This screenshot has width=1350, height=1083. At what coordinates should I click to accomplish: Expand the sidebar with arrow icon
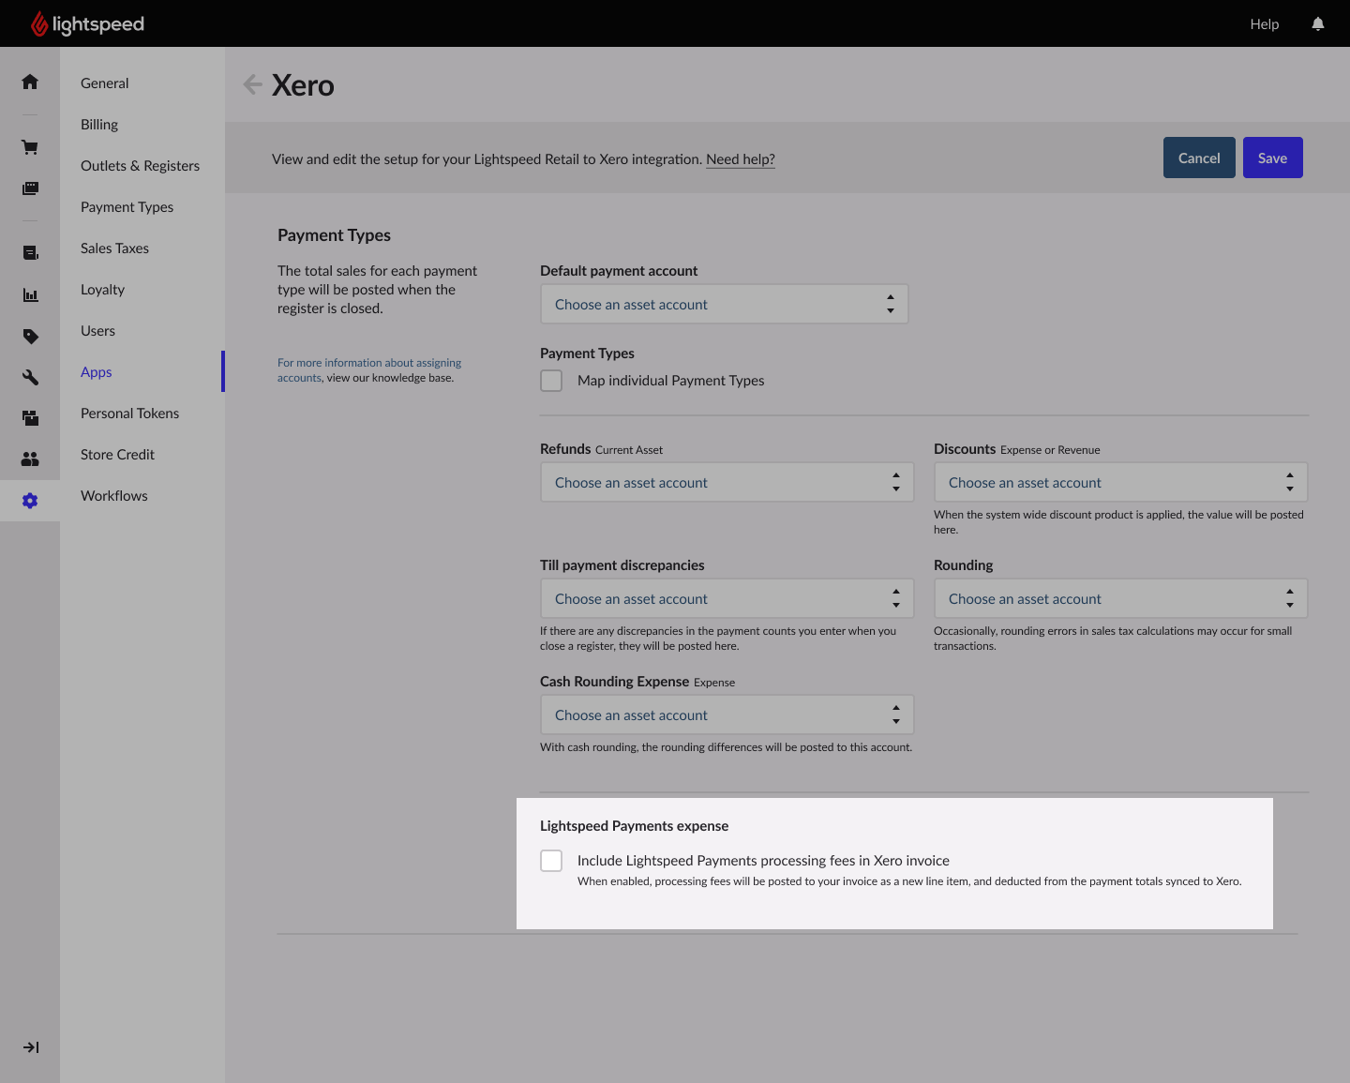point(31,1047)
